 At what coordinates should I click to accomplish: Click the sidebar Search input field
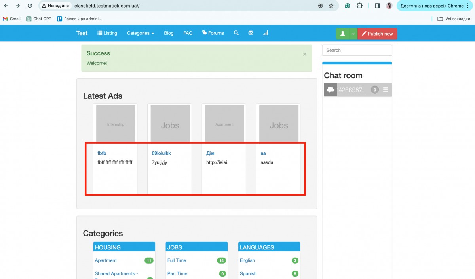point(357,50)
